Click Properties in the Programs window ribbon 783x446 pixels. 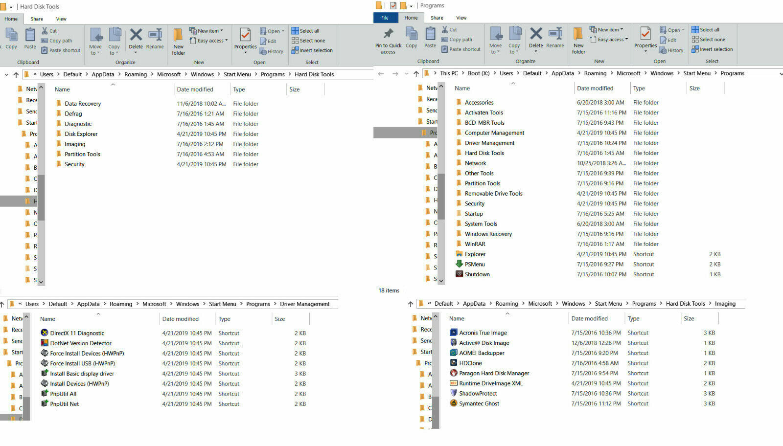coord(645,38)
